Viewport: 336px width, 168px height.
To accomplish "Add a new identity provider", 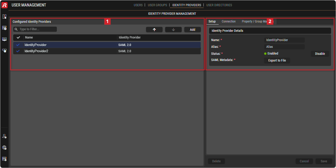I will pos(193,29).
